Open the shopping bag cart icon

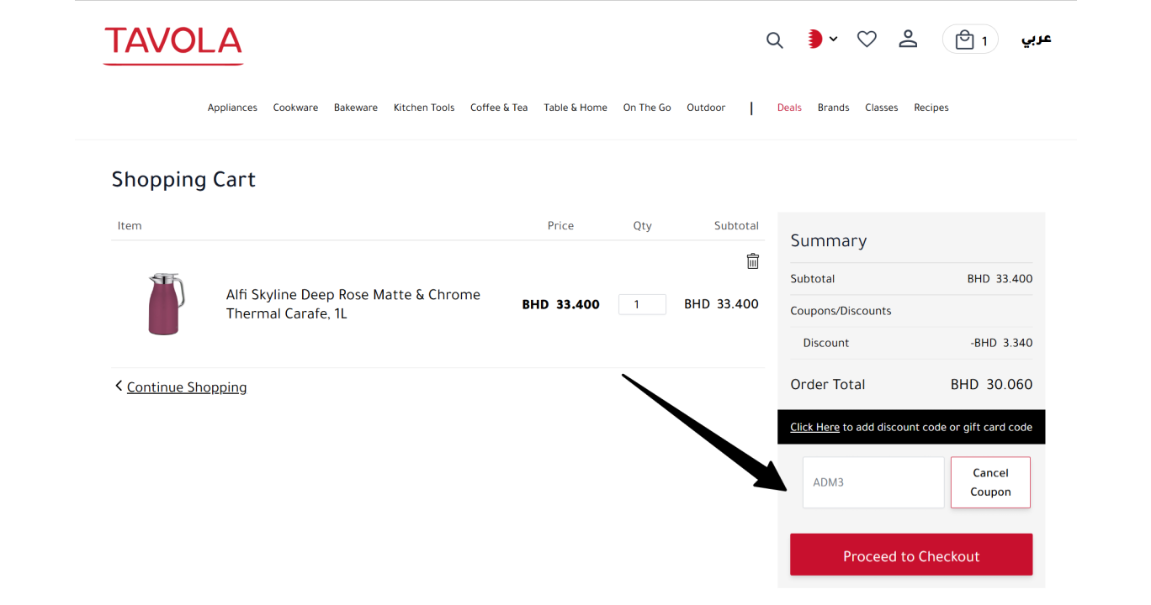[x=970, y=39]
